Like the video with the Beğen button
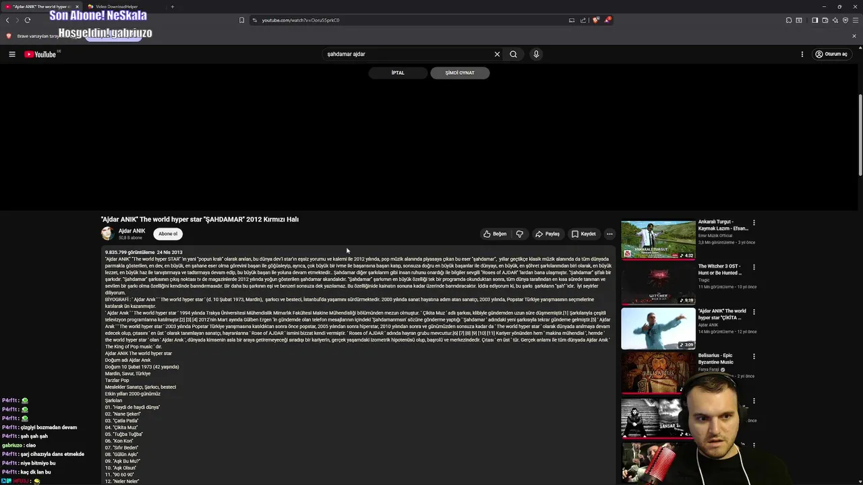 (495, 234)
